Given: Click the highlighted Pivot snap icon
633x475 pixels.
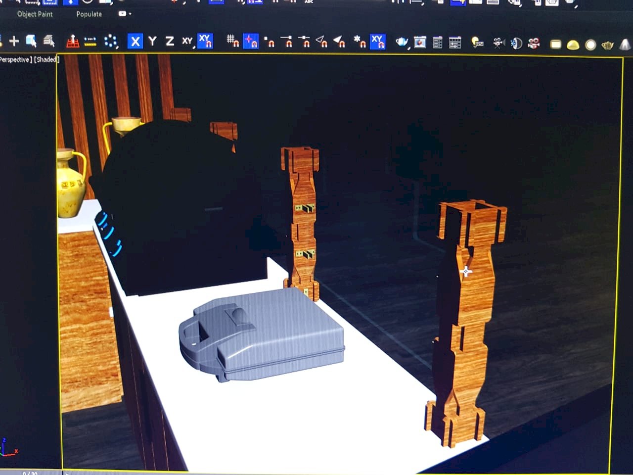Looking at the screenshot, I should click(251, 42).
